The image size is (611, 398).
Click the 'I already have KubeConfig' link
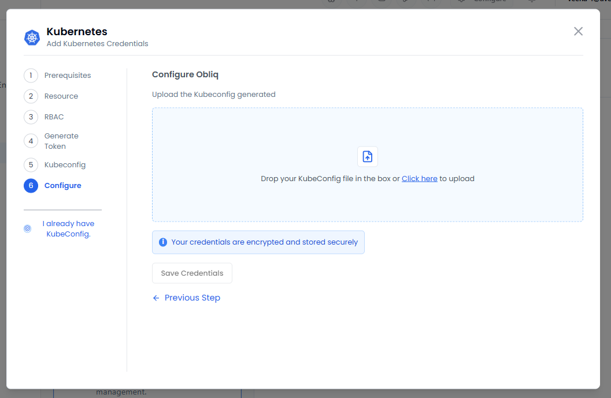click(68, 229)
